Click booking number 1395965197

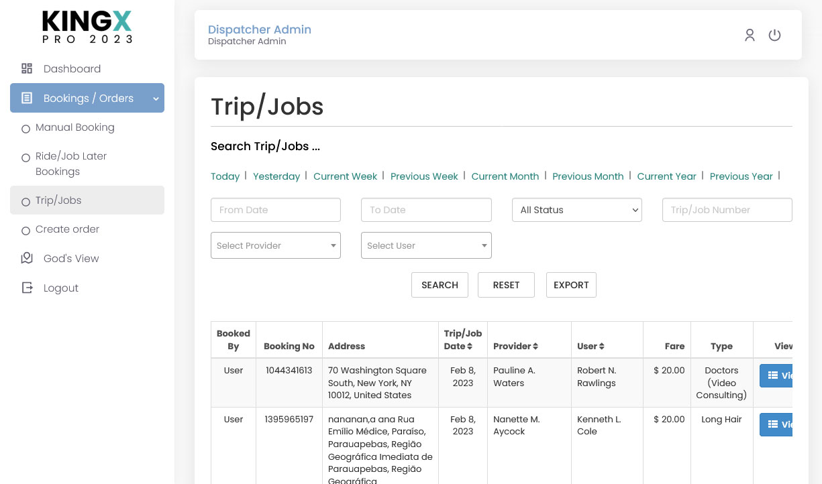[289, 420]
